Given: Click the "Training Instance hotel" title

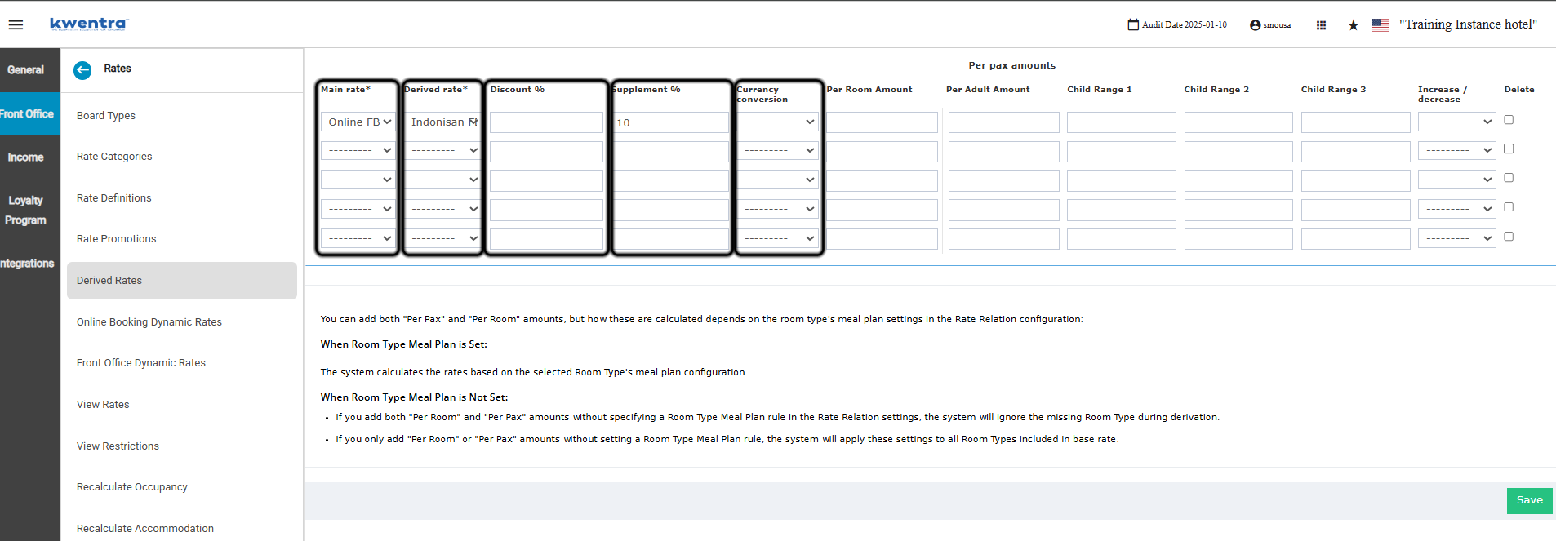Looking at the screenshot, I should pyautogui.click(x=1468, y=24).
